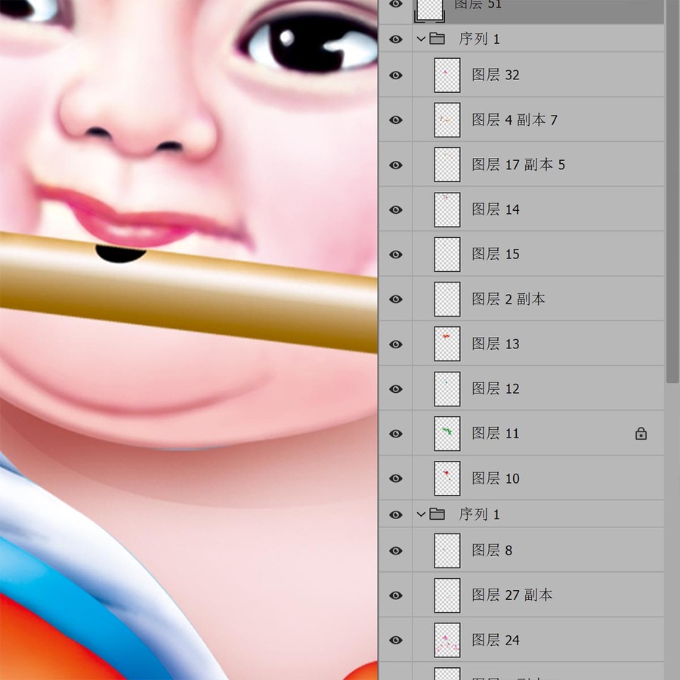Click the layer name 图层 13
Viewport: 680px width, 680px height.
tap(495, 344)
